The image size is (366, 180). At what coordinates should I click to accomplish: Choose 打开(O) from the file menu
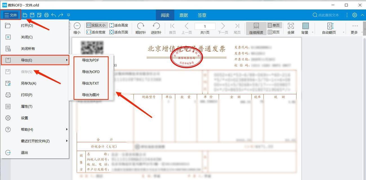[x=35, y=26]
